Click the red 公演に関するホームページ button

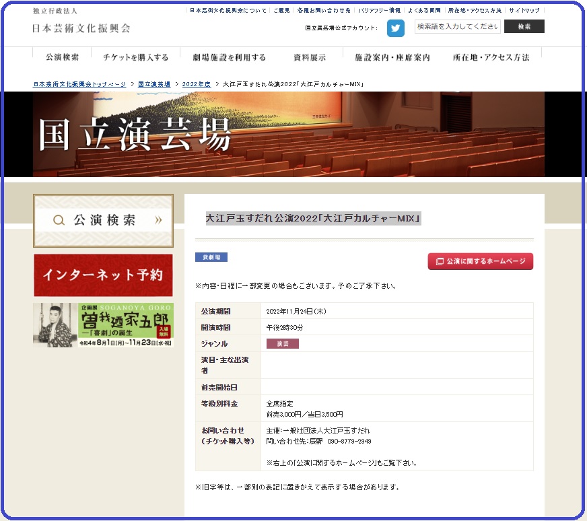pyautogui.click(x=481, y=261)
